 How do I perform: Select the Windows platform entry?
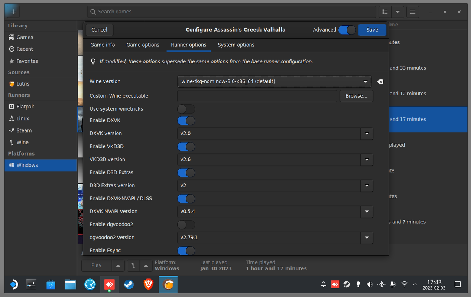point(40,165)
